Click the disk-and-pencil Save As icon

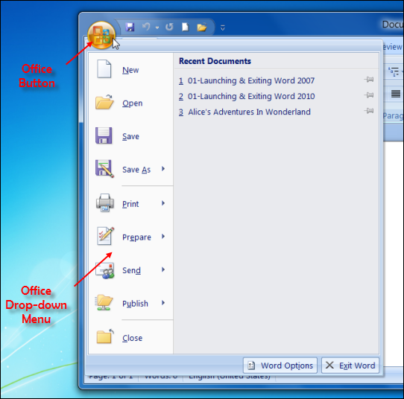click(x=104, y=169)
